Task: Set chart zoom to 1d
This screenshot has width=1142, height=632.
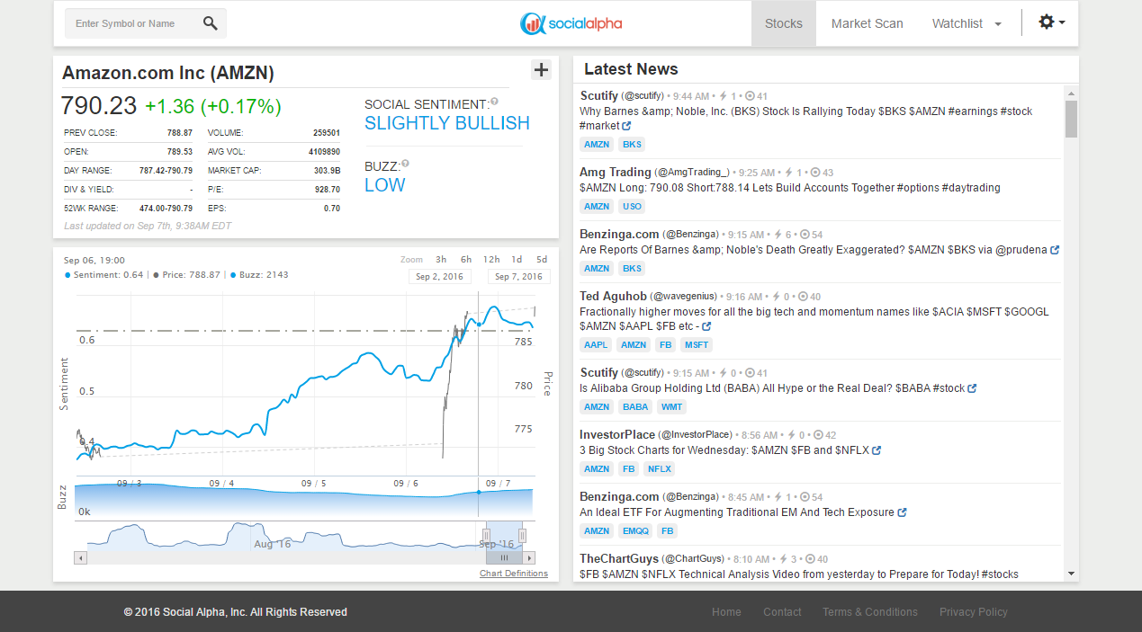Action: (517, 260)
